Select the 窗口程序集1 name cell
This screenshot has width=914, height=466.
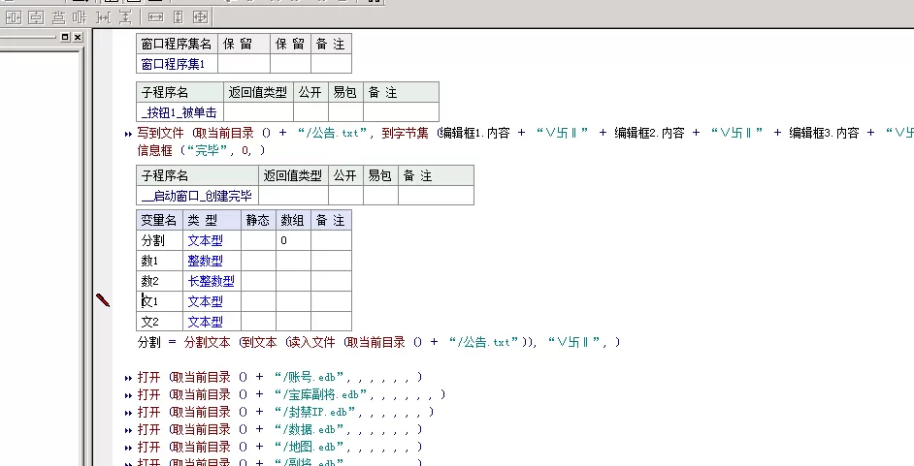[x=177, y=64]
